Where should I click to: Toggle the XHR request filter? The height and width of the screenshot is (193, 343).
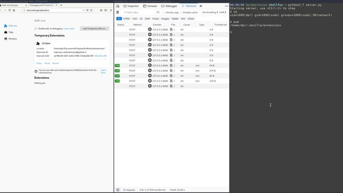pyautogui.click(x=147, y=19)
